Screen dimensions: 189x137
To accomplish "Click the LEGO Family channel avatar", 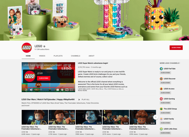I will pyautogui.click(x=161, y=119).
